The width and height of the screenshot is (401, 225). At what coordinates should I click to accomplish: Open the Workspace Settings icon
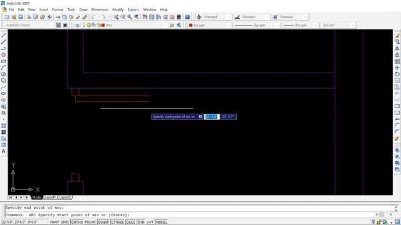(58, 25)
